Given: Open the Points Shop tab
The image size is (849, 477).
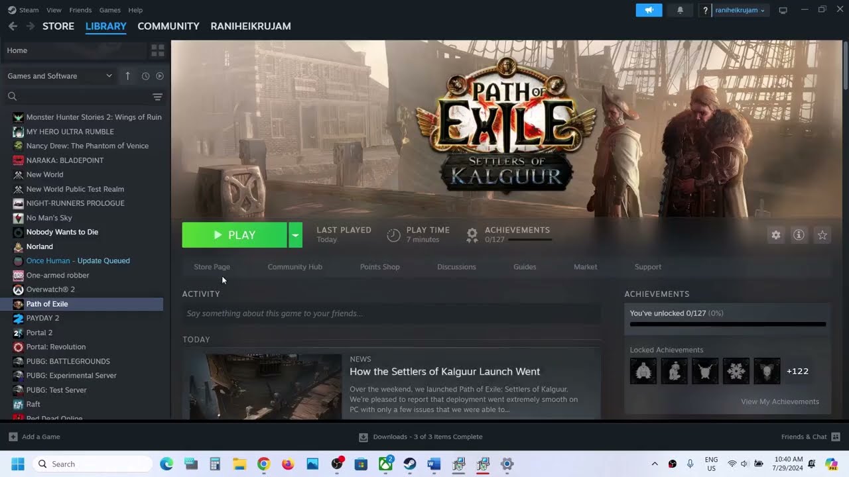Looking at the screenshot, I should pyautogui.click(x=379, y=267).
